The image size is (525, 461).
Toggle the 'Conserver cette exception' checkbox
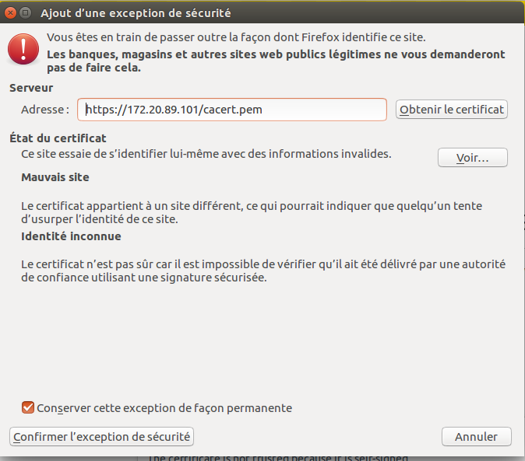click(29, 407)
